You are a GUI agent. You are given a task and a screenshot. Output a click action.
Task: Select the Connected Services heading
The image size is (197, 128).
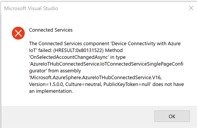[x=51, y=30]
